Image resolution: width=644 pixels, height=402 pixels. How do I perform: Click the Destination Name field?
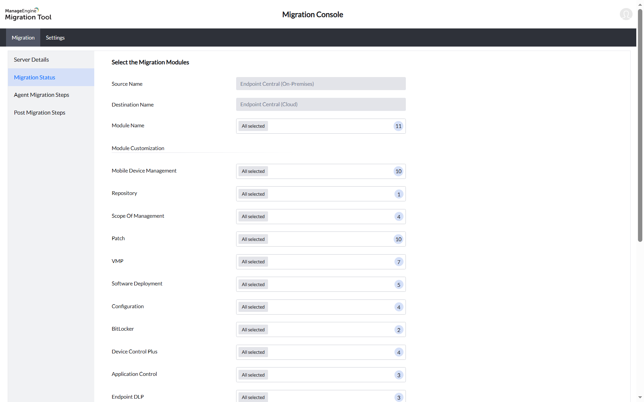pyautogui.click(x=321, y=104)
